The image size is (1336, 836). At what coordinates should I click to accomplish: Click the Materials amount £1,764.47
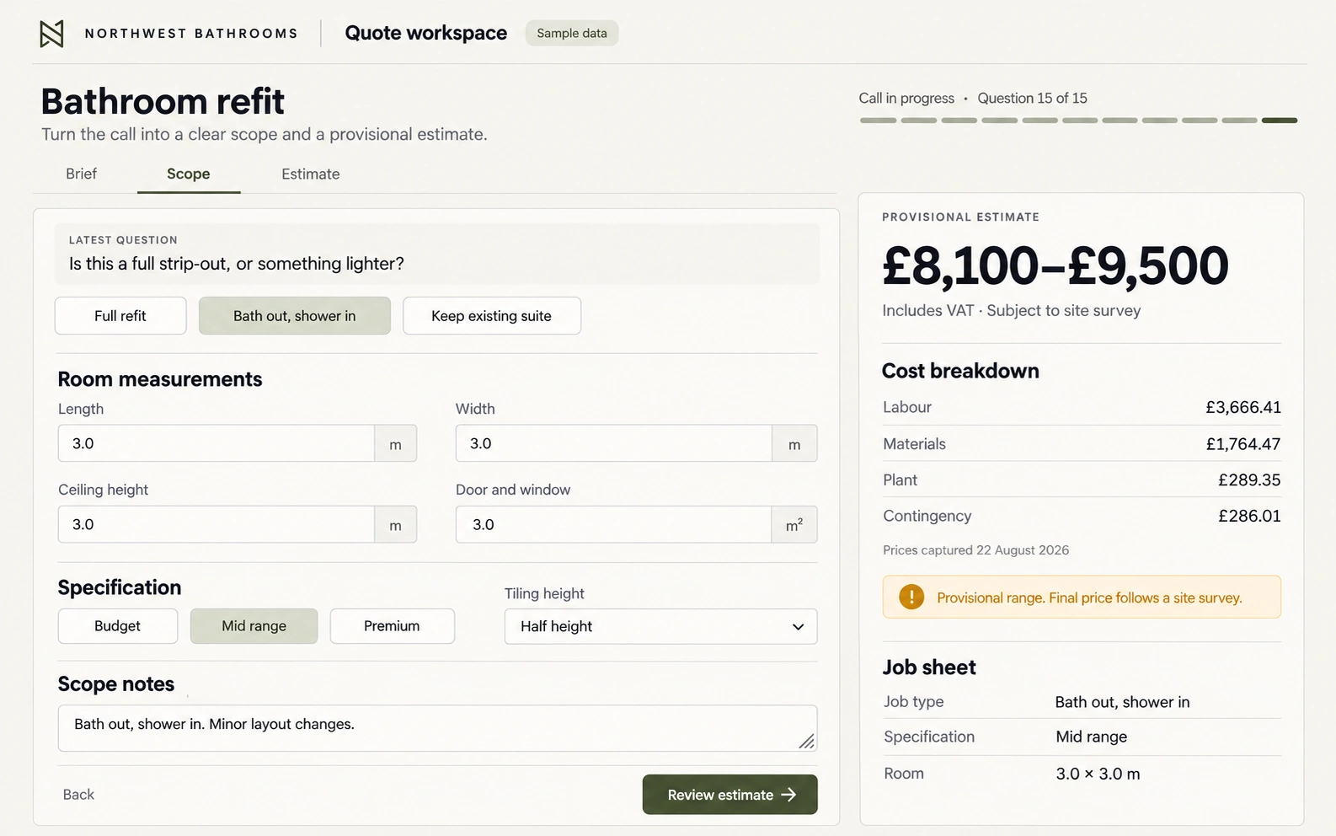(1243, 444)
